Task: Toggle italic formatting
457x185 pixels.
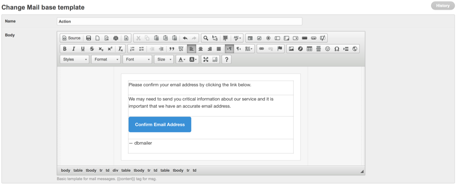Action: 74,49
